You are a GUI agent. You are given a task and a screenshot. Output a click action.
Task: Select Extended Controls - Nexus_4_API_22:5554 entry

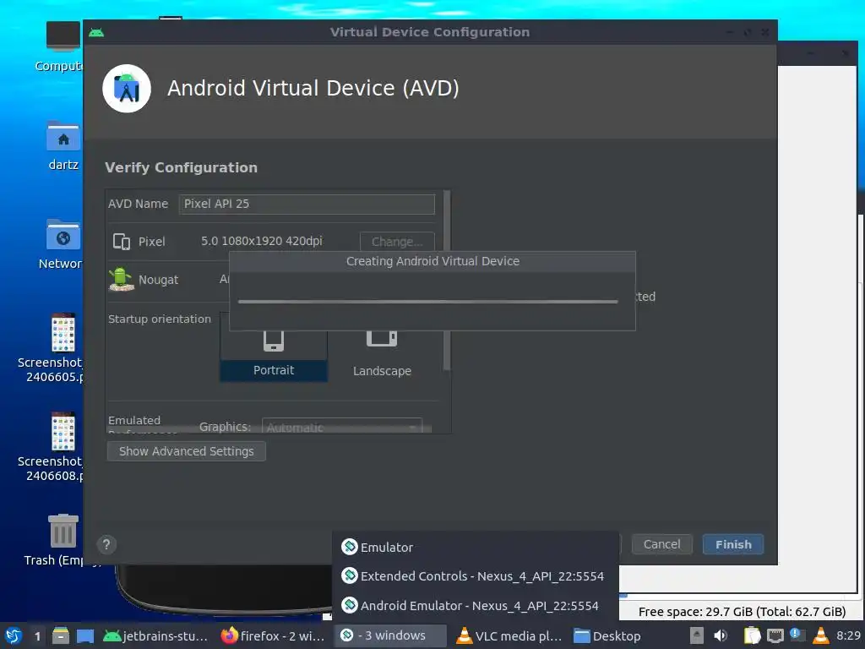point(475,576)
